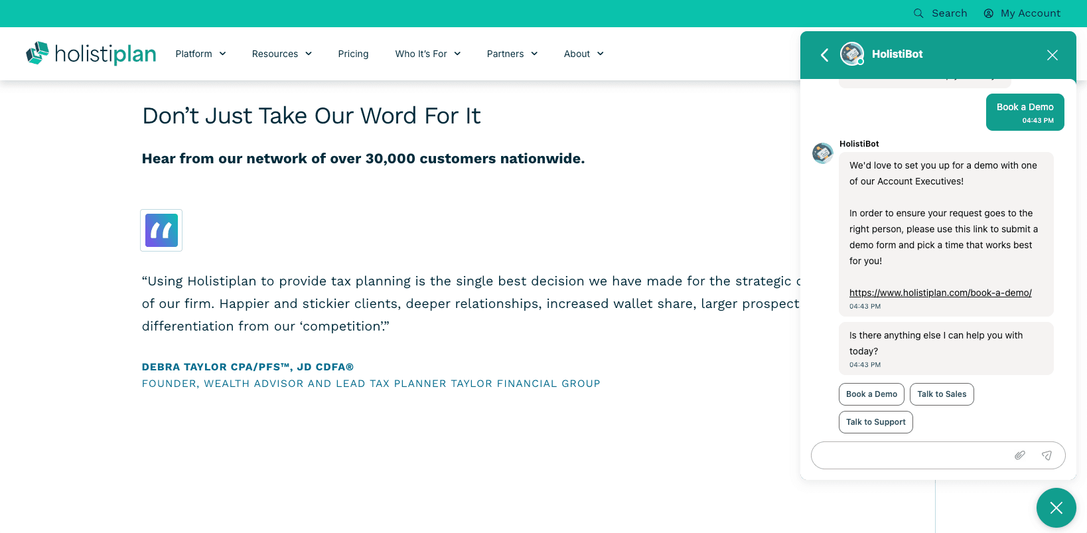Open the Partners menu
This screenshot has width=1087, height=533.
coord(512,54)
